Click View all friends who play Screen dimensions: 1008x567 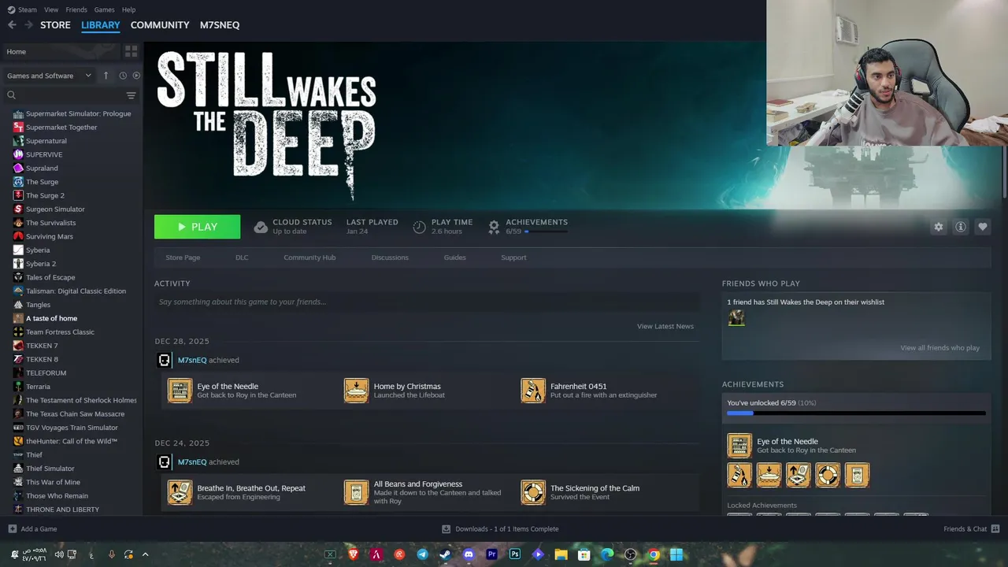pyautogui.click(x=939, y=348)
